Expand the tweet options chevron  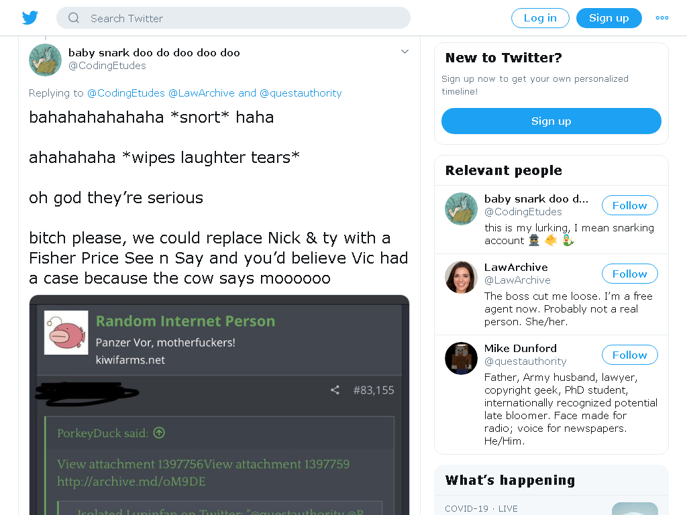[x=405, y=52]
